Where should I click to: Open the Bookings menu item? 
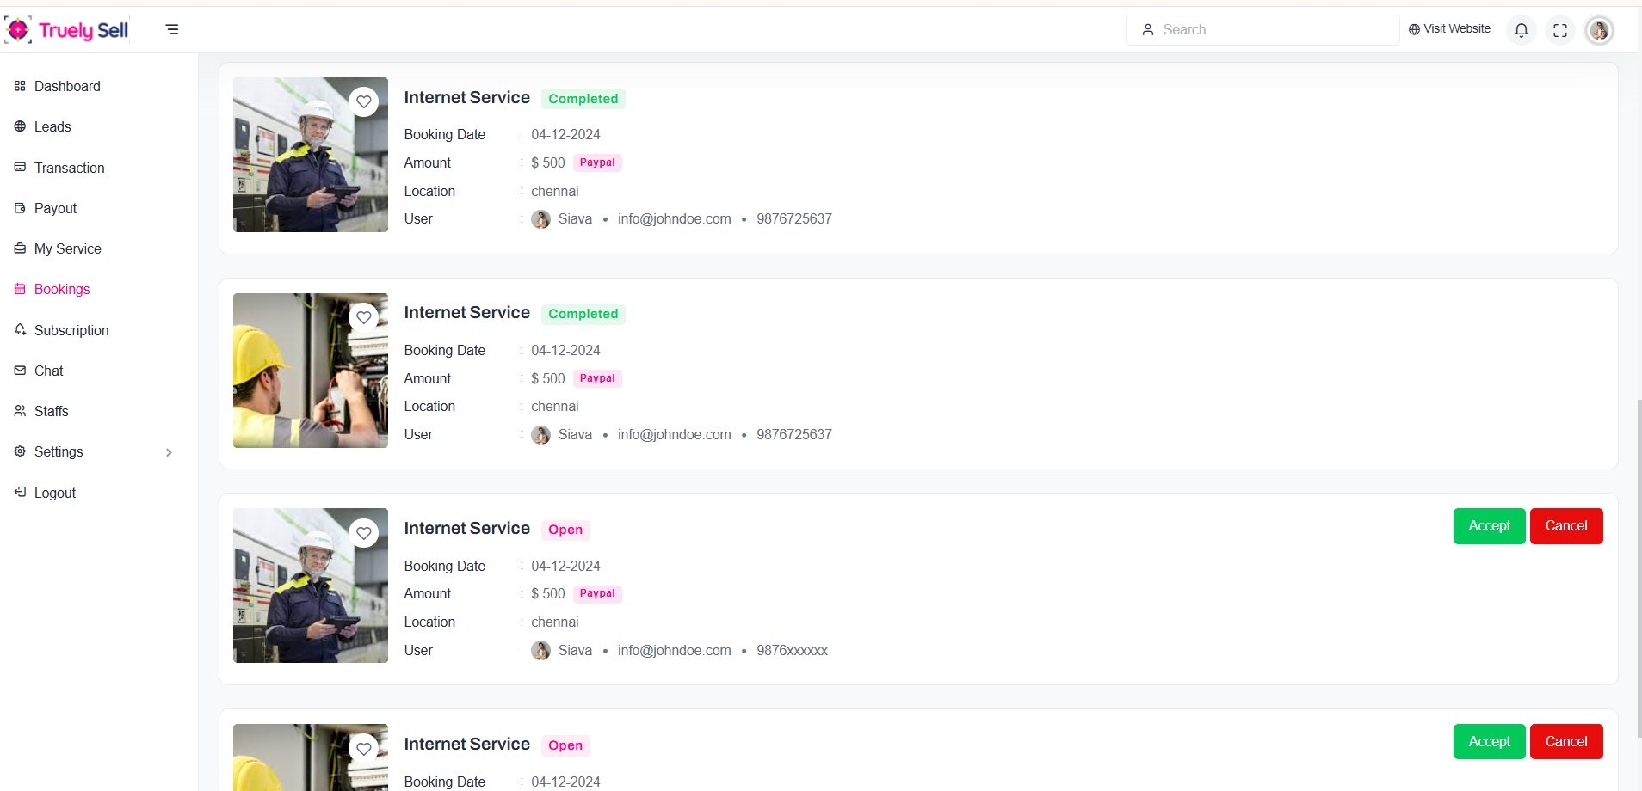[x=62, y=289]
